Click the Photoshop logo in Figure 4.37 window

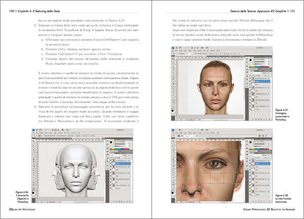tap(173, 48)
